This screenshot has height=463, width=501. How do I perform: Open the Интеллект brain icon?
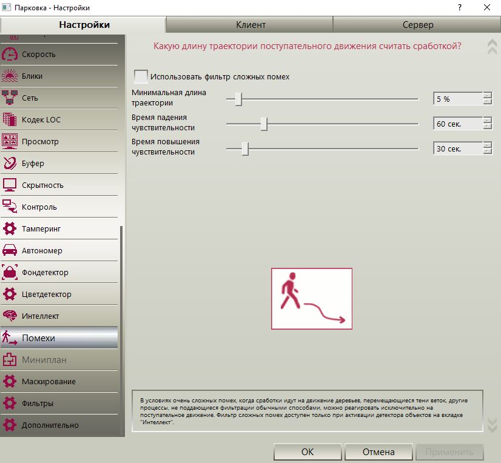pos(10,316)
